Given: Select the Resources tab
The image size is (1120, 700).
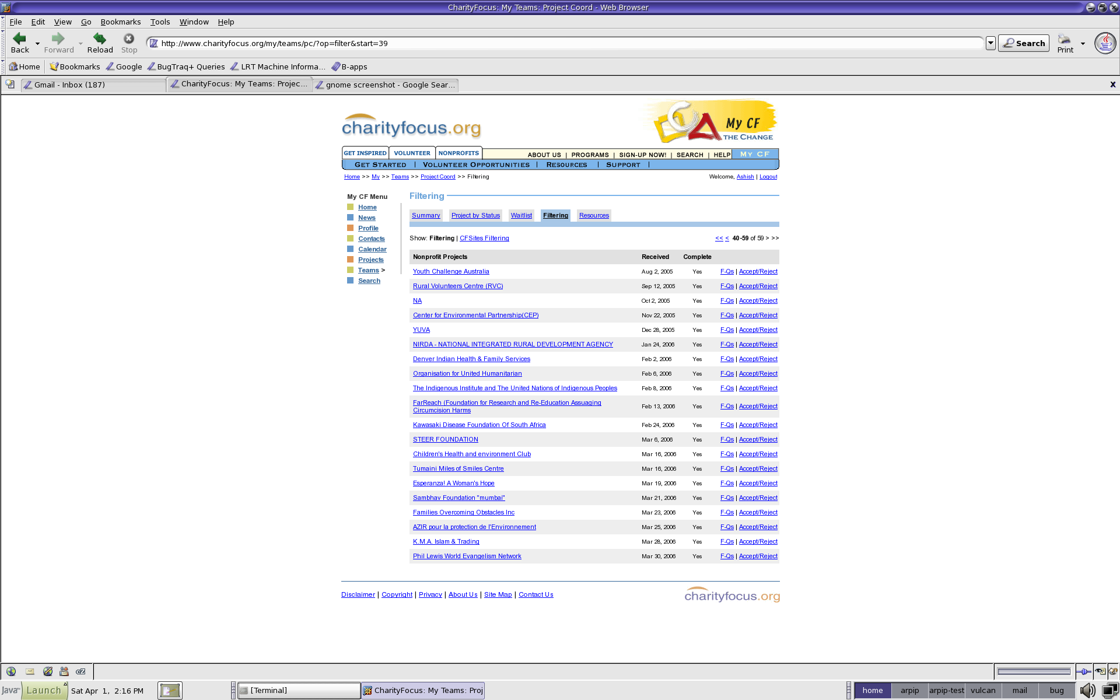Looking at the screenshot, I should pos(594,215).
